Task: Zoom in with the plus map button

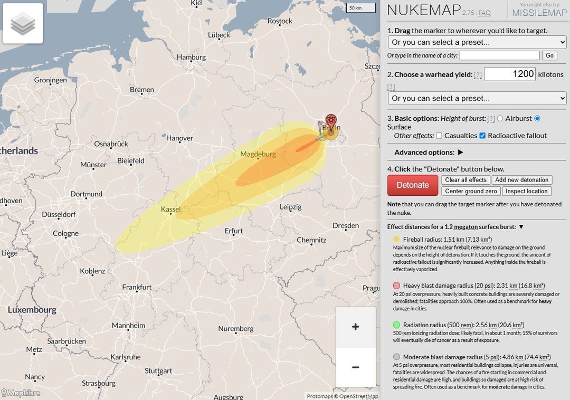Action: [x=356, y=327]
